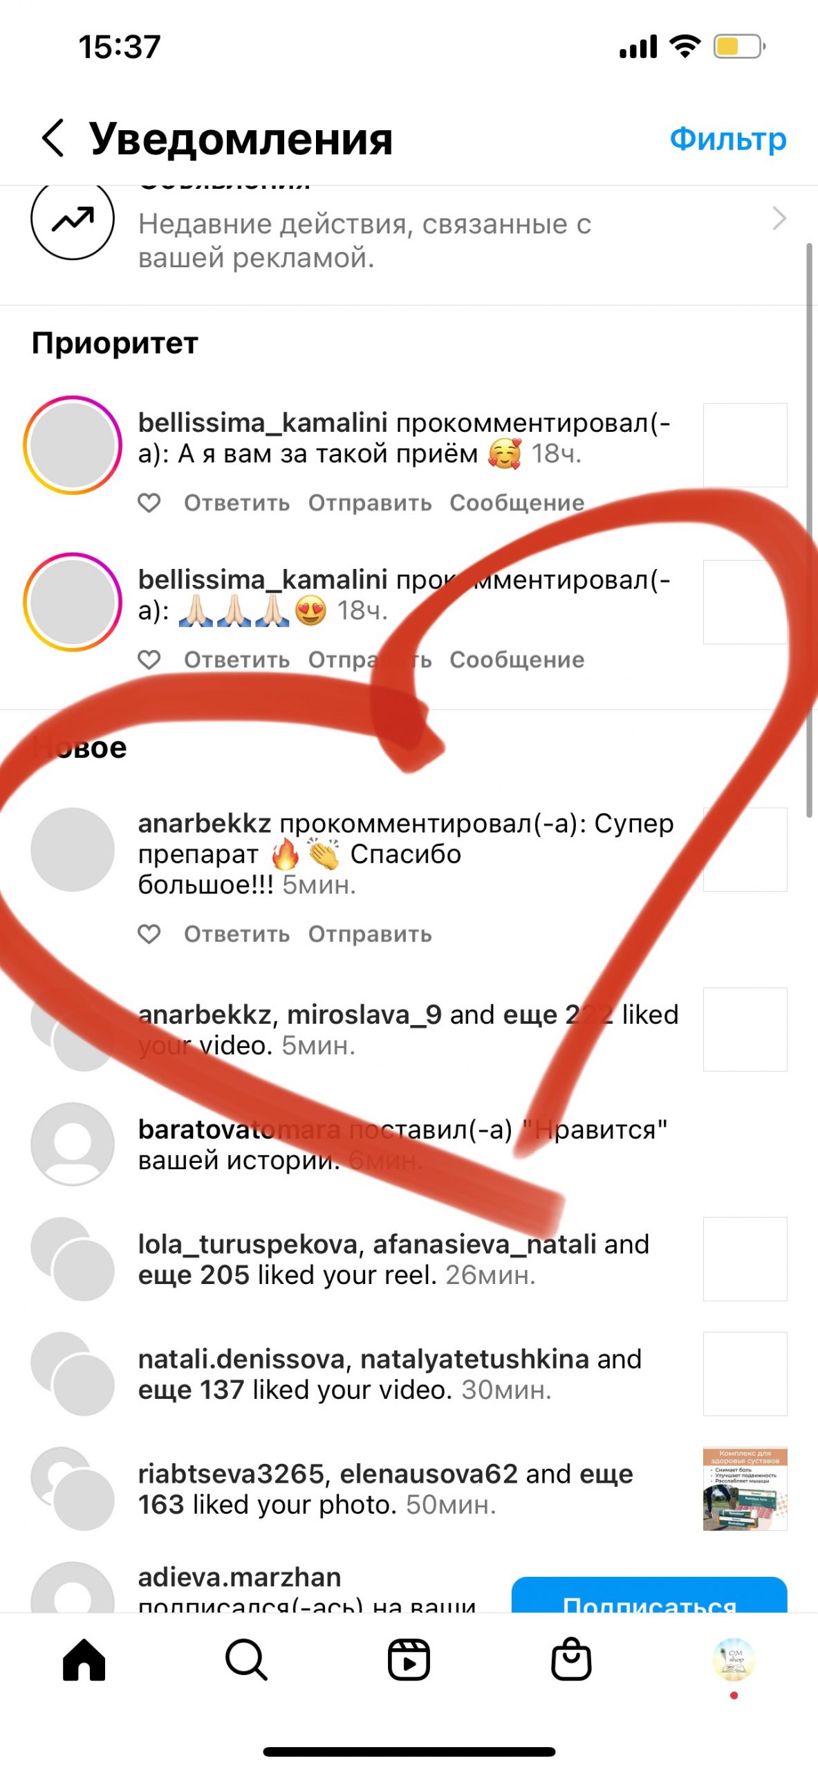Open the Reels tab icon
The width and height of the screenshot is (818, 1772).
point(409,1660)
